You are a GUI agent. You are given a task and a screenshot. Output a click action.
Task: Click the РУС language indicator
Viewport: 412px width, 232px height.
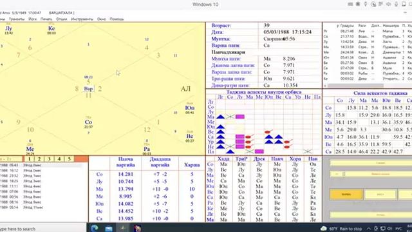(x=398, y=229)
